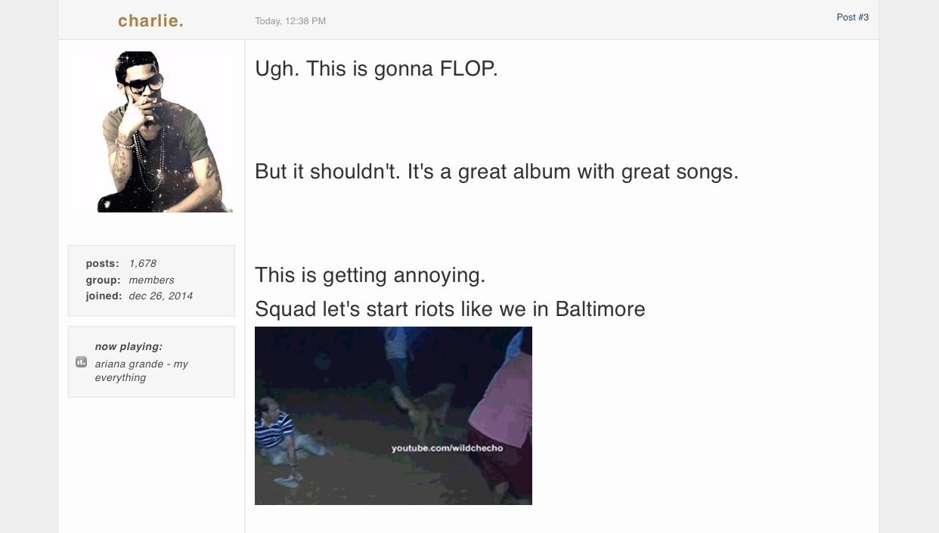Screen dimensions: 939x533
Task: Click the 'This is getting annoying.' line
Action: click(370, 275)
